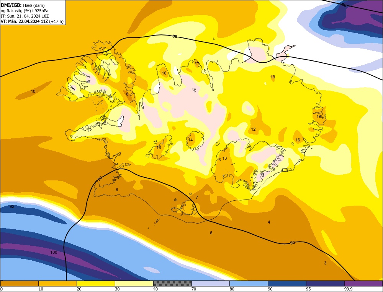Click the '40' legend tick label
383x292 pixels.
[x=155, y=289]
